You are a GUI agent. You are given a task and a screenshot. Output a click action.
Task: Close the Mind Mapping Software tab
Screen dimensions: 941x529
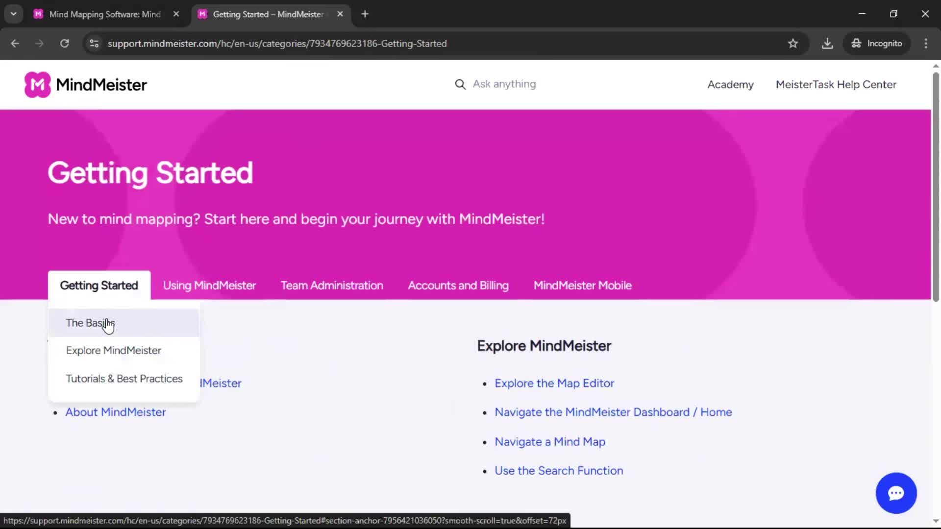pyautogui.click(x=176, y=14)
